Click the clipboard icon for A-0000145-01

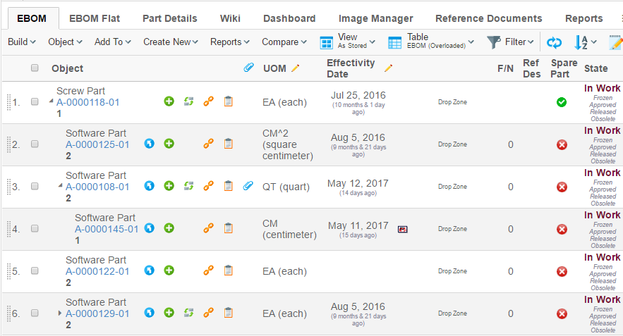[x=228, y=229]
